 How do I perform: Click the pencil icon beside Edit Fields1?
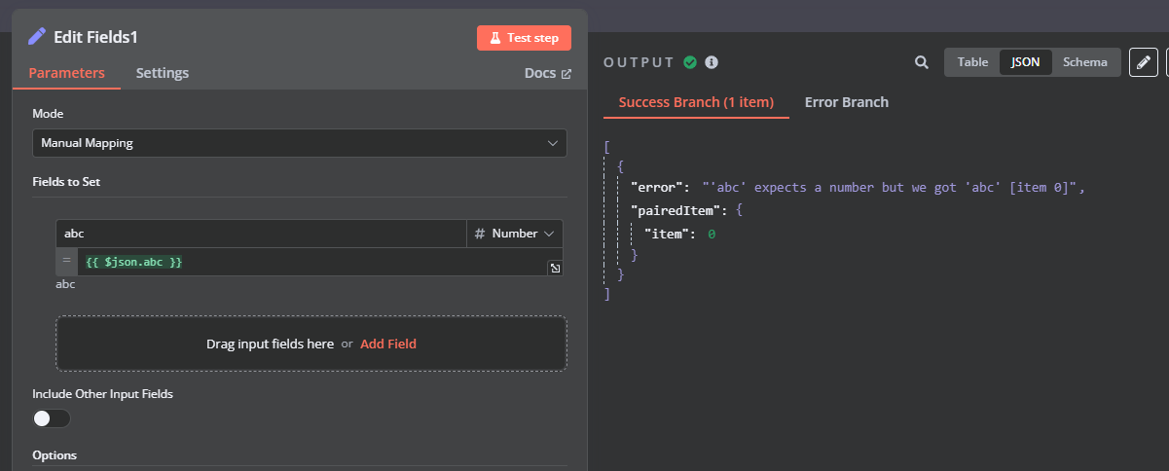(37, 37)
